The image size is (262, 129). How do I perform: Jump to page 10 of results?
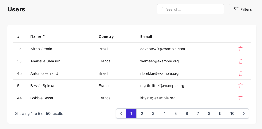pos(232,114)
